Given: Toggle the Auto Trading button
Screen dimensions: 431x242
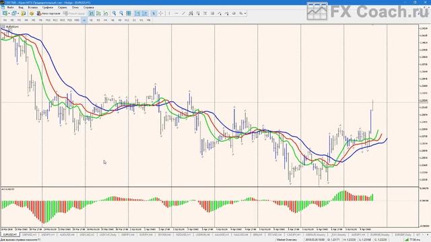Looking at the screenshot, I should click(48, 13).
